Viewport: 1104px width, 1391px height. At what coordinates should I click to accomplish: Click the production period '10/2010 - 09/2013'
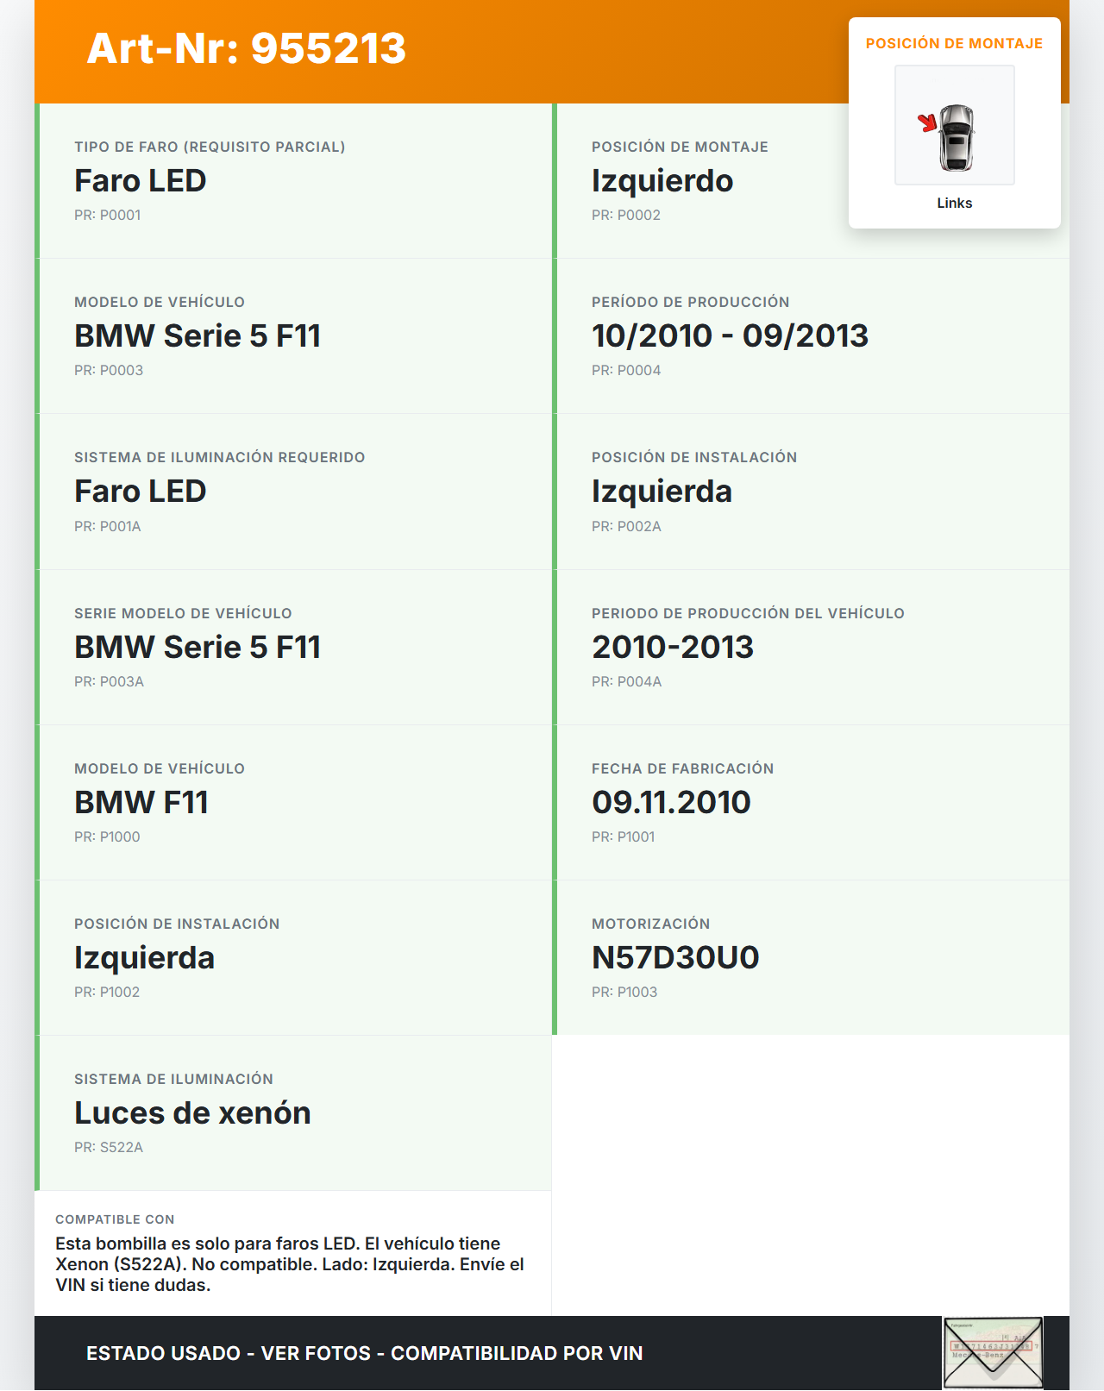[730, 335]
